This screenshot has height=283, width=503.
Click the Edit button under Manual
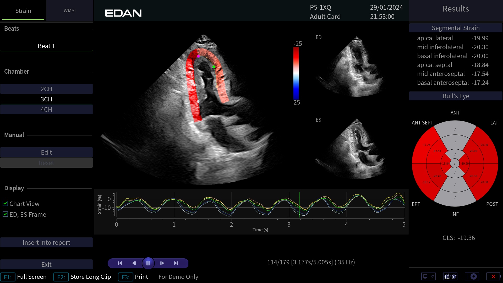(x=46, y=153)
